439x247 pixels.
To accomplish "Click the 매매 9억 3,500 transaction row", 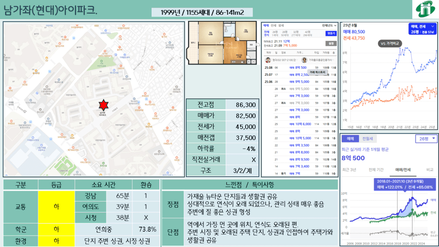I will click(x=300, y=146).
